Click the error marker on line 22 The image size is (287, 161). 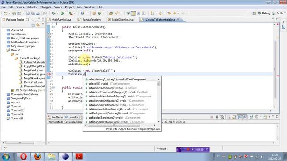click(x=49, y=74)
